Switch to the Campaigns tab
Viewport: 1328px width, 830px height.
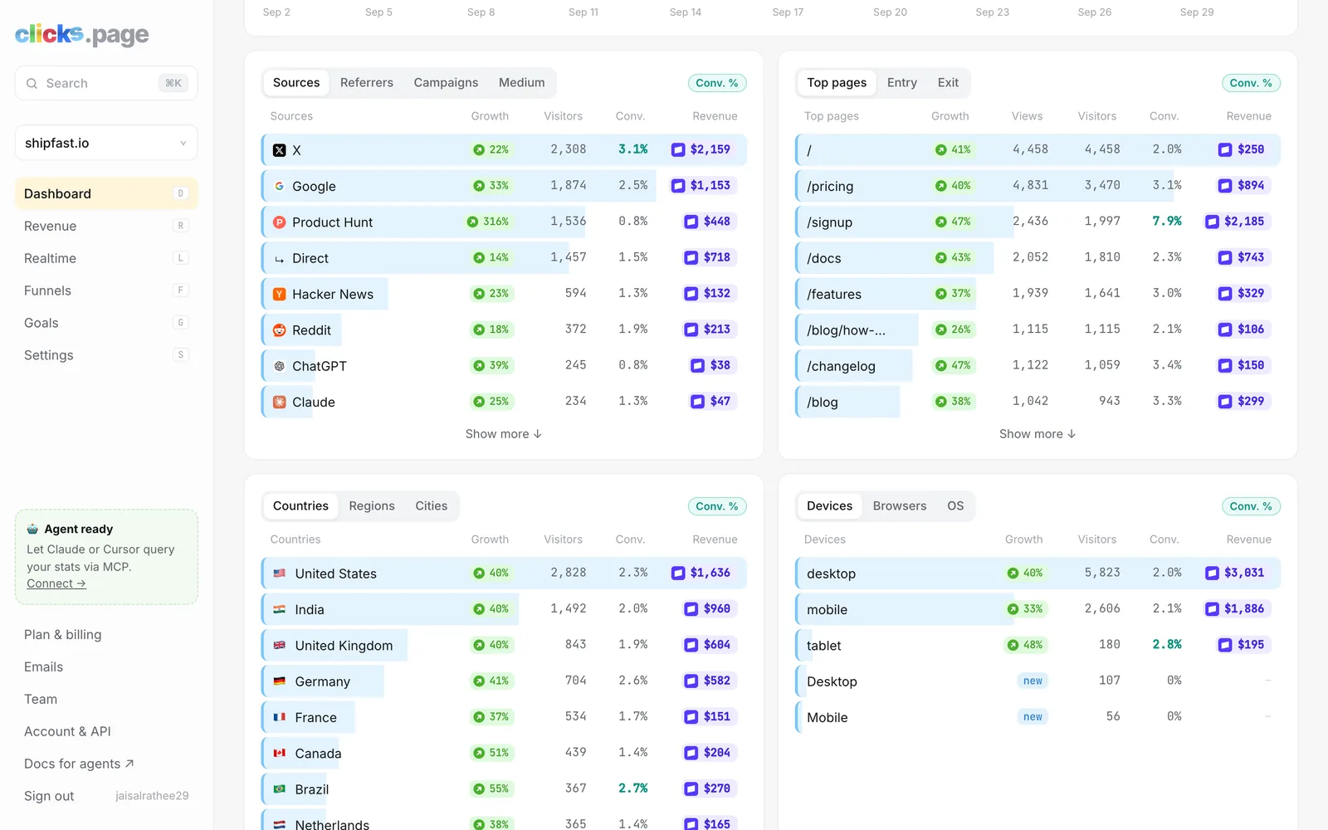(x=446, y=83)
